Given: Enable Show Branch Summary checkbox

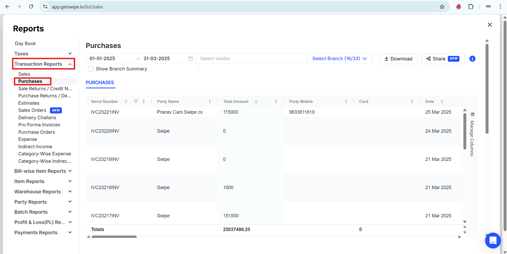Looking at the screenshot, I should click(91, 69).
